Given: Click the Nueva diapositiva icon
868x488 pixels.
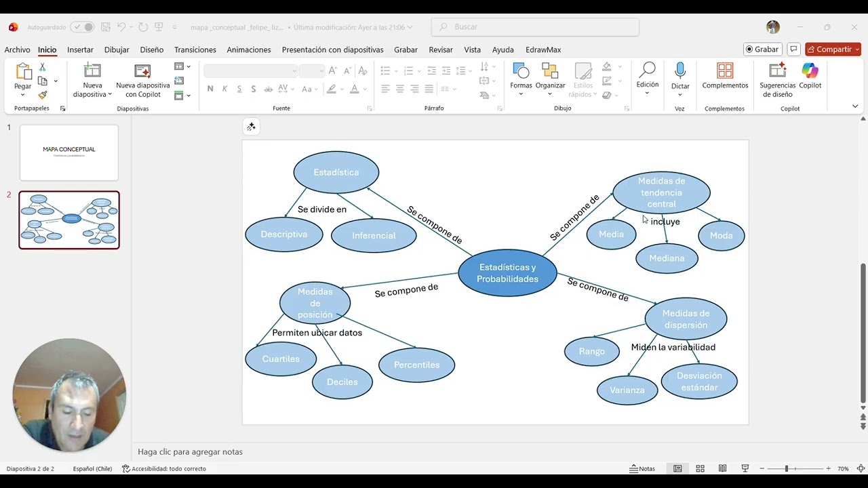Looking at the screenshot, I should (92, 71).
